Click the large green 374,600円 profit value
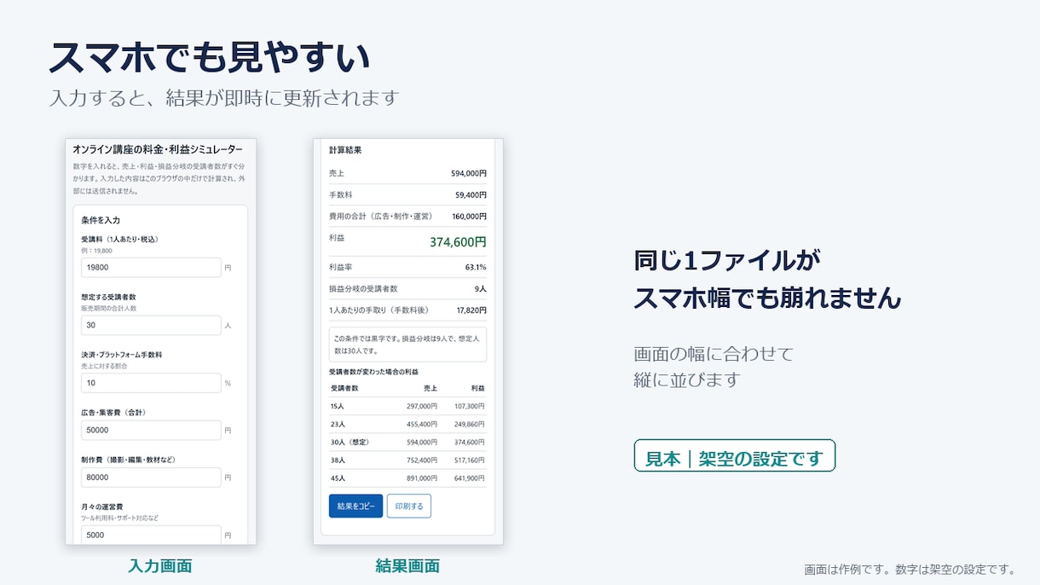This screenshot has height=585, width=1040. pyautogui.click(x=458, y=242)
